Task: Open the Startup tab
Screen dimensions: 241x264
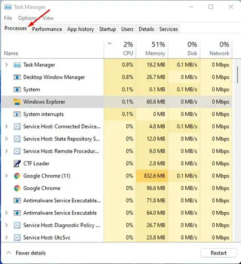Action: (x=107, y=29)
